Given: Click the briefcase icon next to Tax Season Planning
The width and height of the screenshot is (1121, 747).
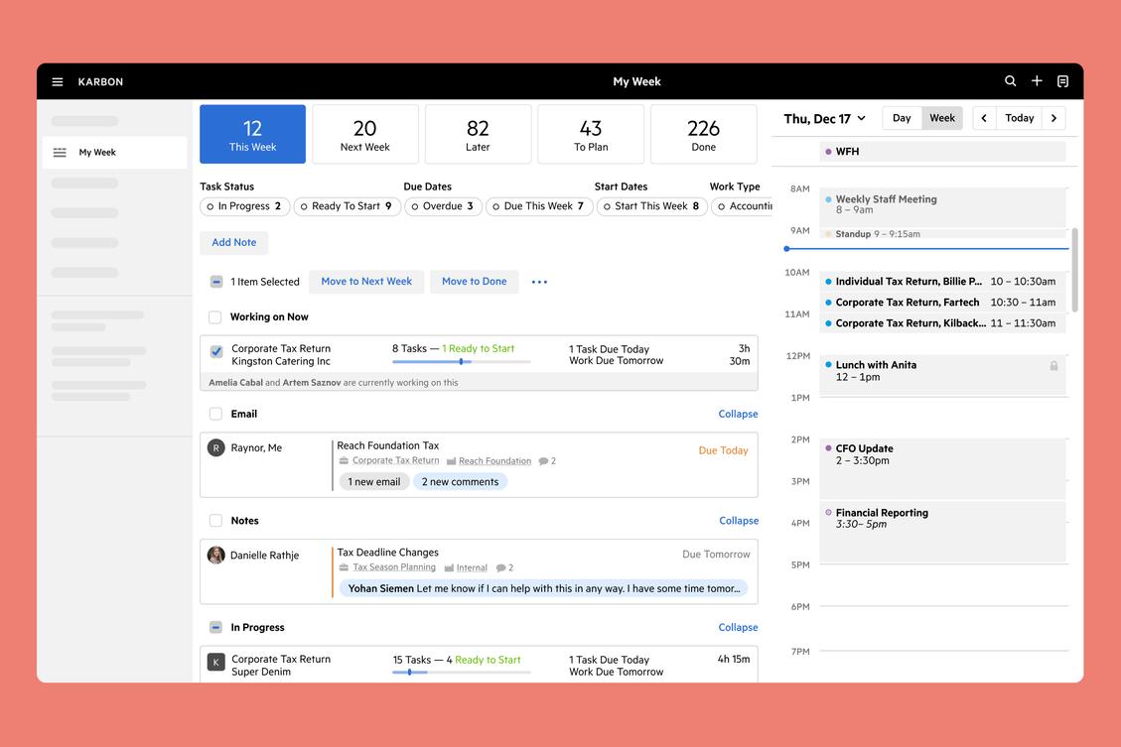Looking at the screenshot, I should coord(344,567).
